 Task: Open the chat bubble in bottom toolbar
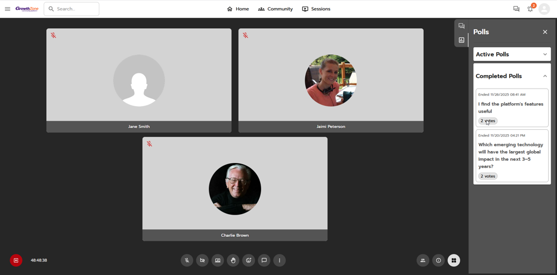264,260
